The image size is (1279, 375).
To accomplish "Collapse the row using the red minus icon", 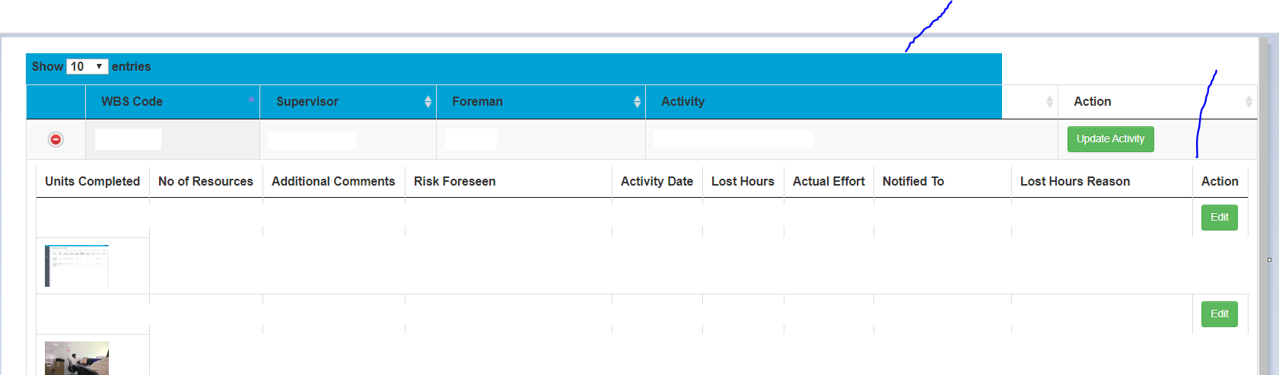I will [x=56, y=139].
